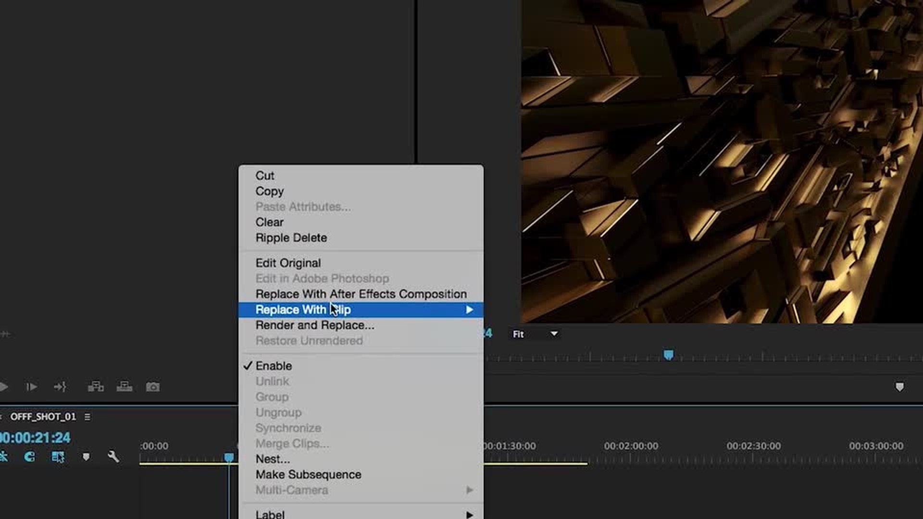This screenshot has width=923, height=519.
Task: Toggle Snap magnet in timeline
Action: tap(29, 457)
